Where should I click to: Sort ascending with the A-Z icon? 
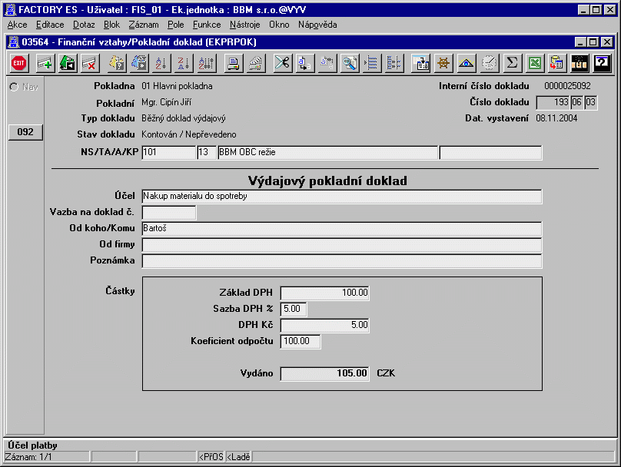(161, 63)
